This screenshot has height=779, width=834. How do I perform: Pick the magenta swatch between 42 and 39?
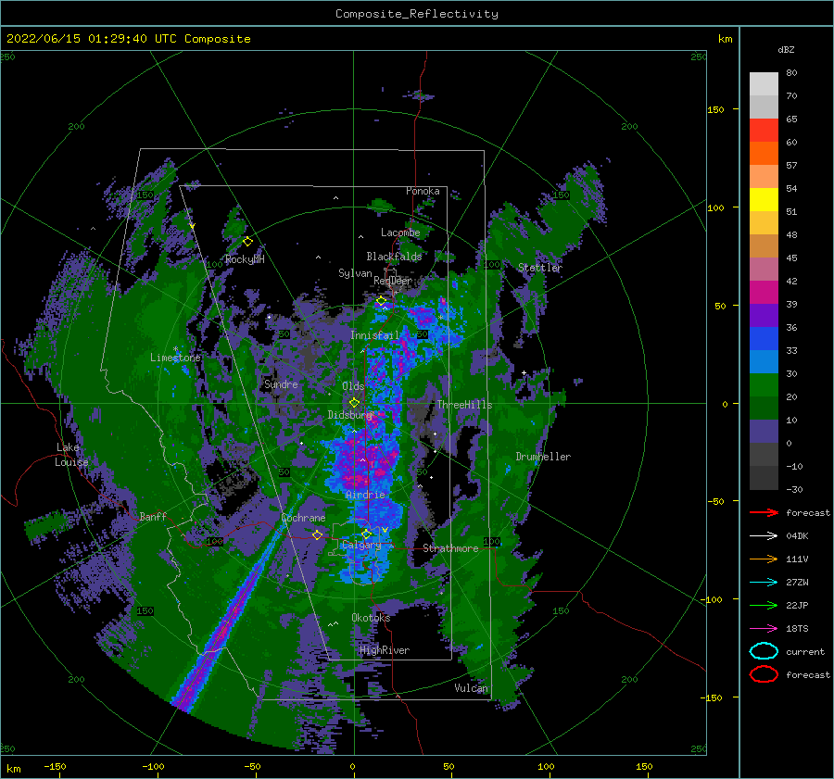tap(764, 292)
